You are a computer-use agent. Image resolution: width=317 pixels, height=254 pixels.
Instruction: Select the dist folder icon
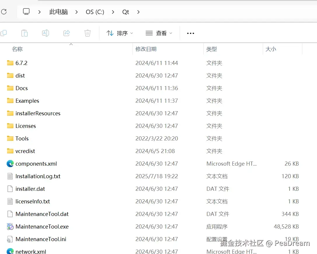point(10,75)
